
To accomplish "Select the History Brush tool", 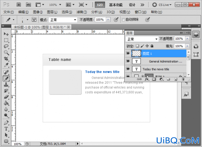I will pyautogui.click(x=6, y=91).
